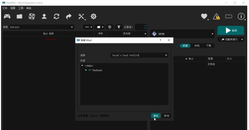The image size is (249, 130).
Task: Click the question mark help button in dialog
Action: pos(160,40)
